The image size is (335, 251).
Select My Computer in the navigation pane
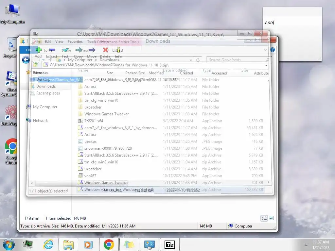coord(45,107)
